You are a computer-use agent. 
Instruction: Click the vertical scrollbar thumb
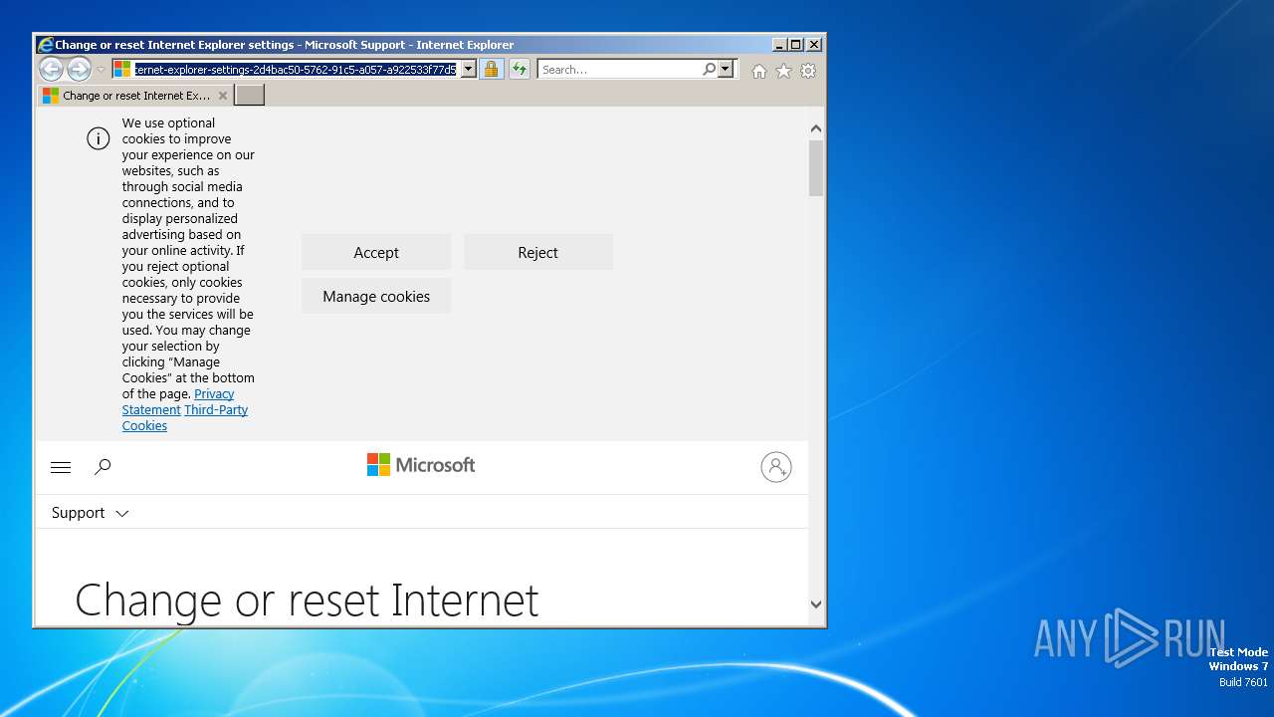[816, 167]
